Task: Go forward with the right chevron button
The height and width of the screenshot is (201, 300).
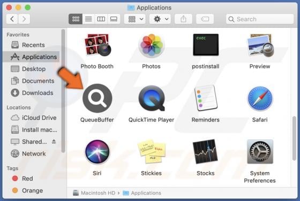Action: (x=24, y=19)
